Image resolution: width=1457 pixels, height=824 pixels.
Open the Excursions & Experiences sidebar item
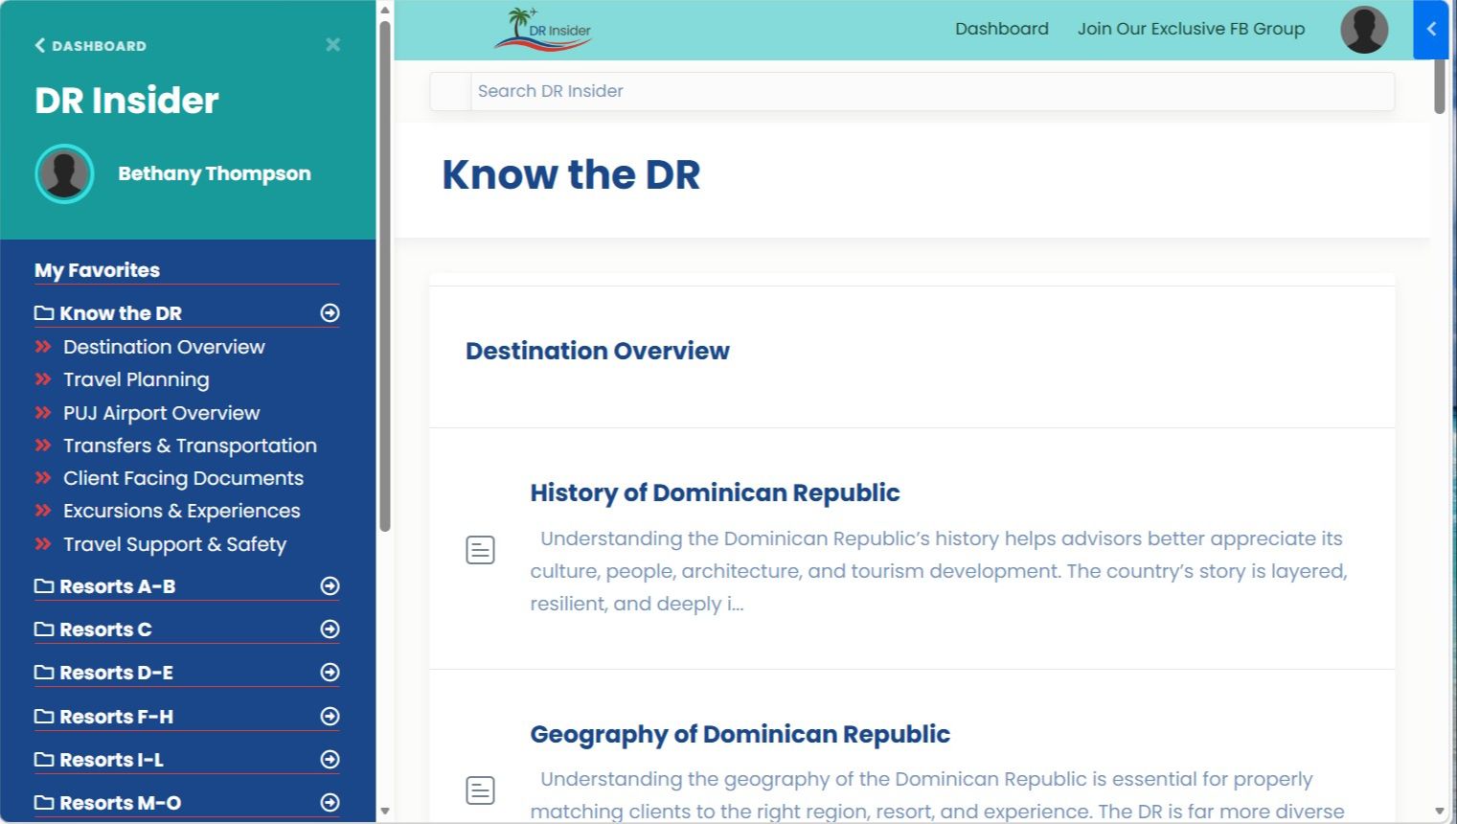182,511
